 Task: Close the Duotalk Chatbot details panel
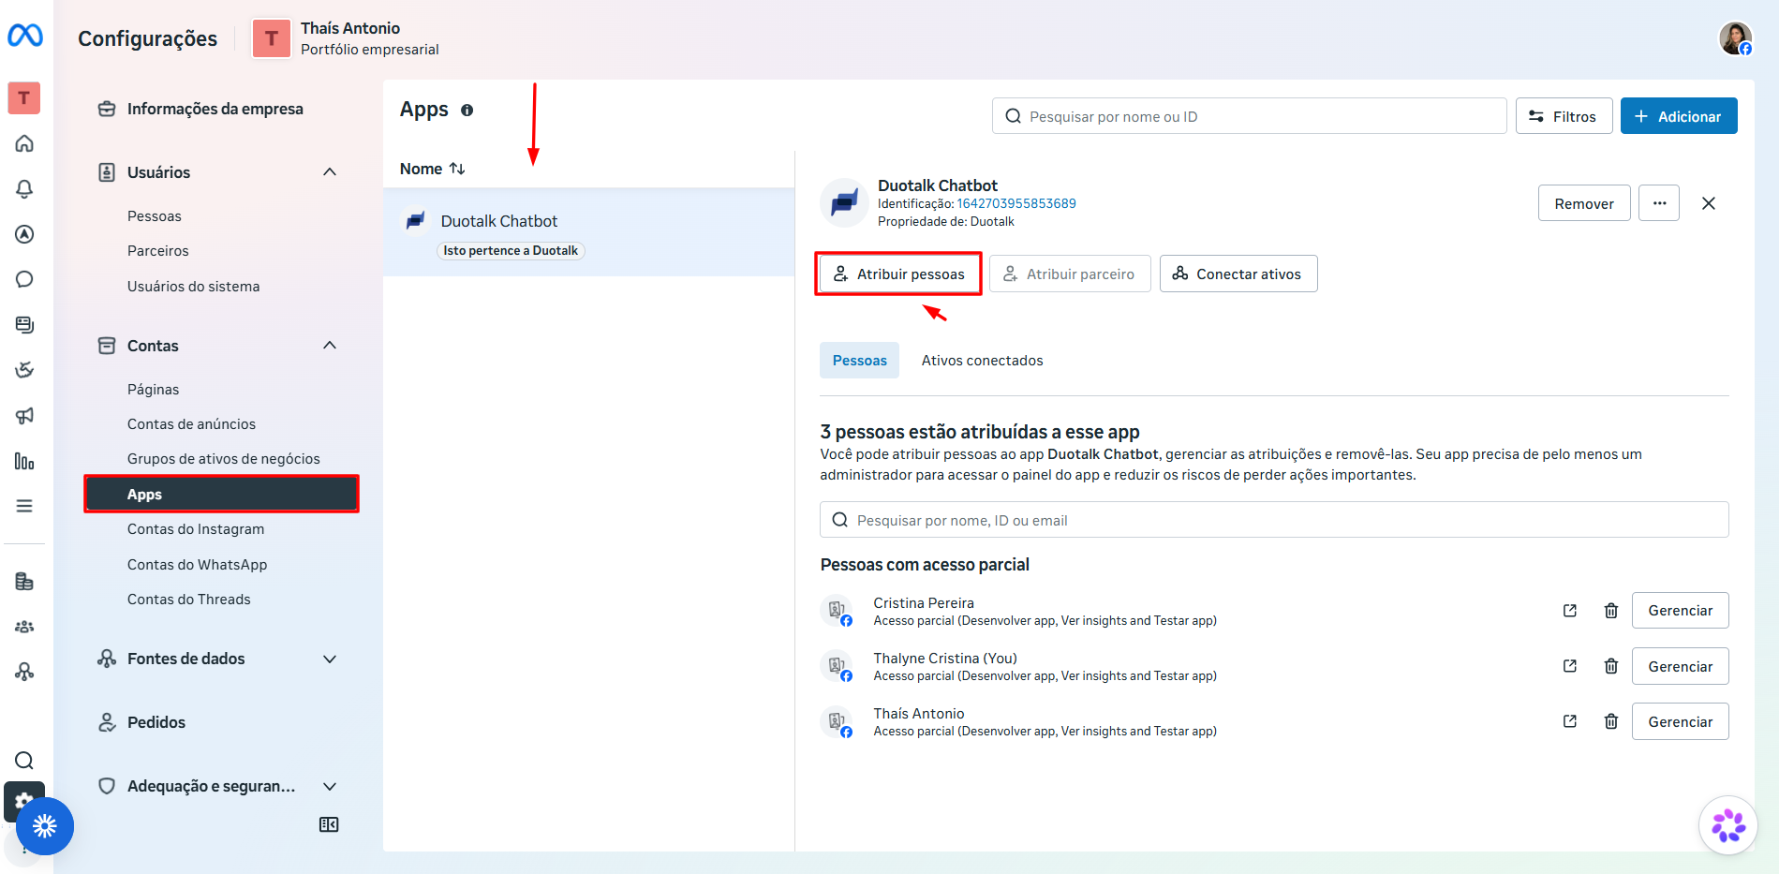tap(1709, 203)
